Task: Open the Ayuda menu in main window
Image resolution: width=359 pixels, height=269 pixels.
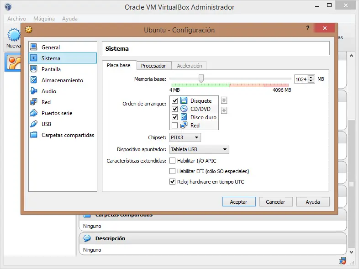Action: [x=70, y=19]
